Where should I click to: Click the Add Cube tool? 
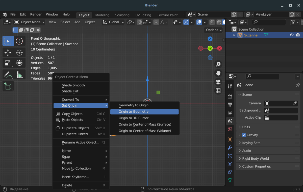pyautogui.click(x=8, y=86)
